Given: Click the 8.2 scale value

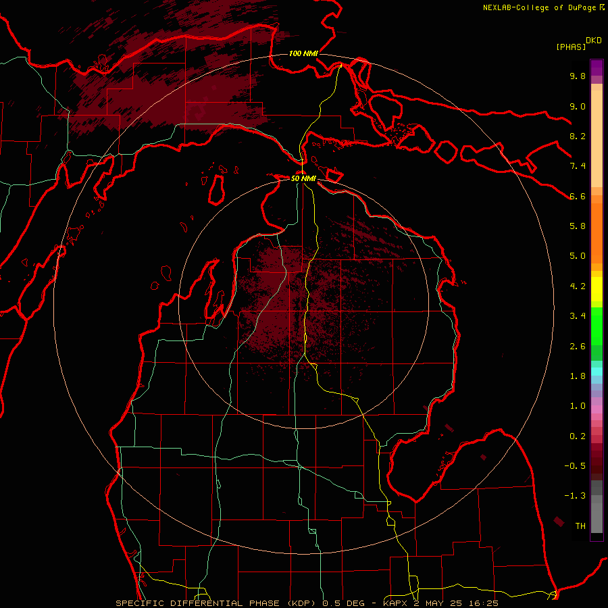Looking at the screenshot, I should (578, 136).
